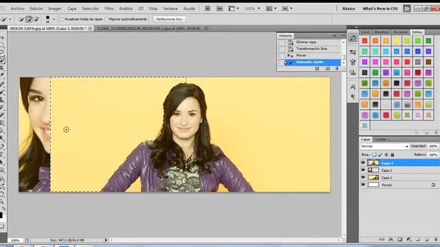Toggle lock position for layer
The image size is (440, 247).
tap(386, 154)
